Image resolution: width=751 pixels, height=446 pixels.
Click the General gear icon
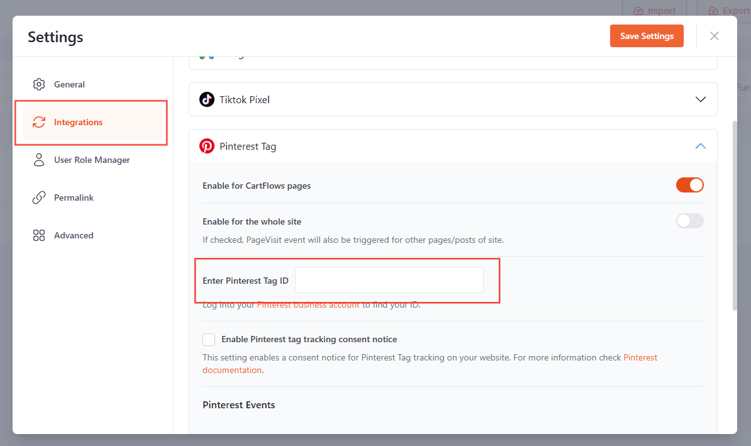[39, 84]
